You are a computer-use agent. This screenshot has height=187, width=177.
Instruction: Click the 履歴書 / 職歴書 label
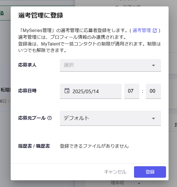pyautogui.click(x=34, y=146)
